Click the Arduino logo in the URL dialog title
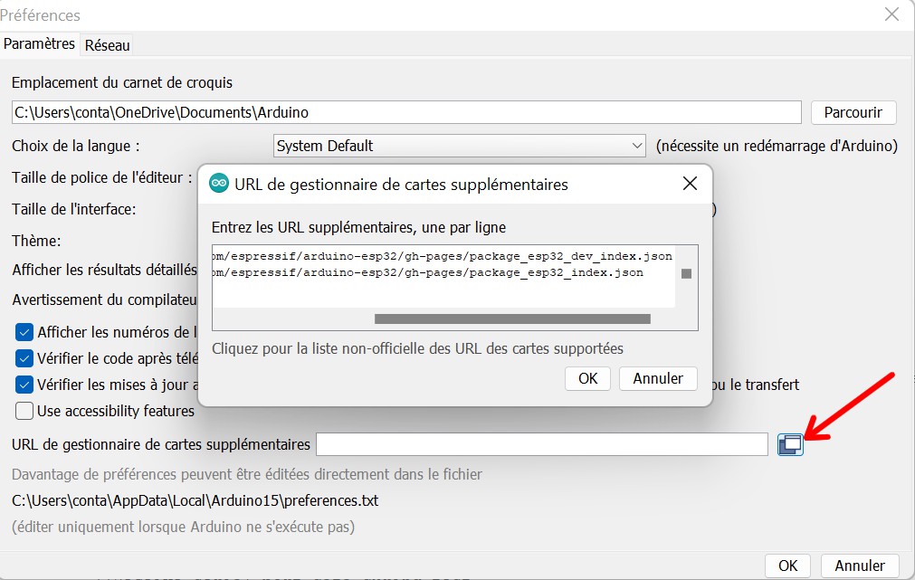Screen dimensions: 915x580 219,183
